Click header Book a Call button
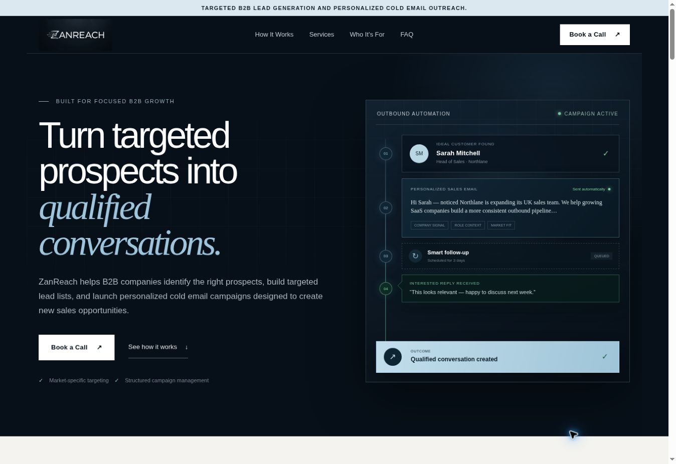Image resolution: width=676 pixels, height=464 pixels. coord(595,35)
